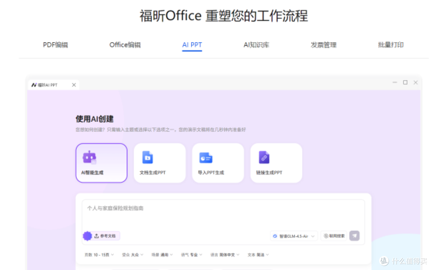Expand the 语气 专业 dropdown

coord(192,255)
